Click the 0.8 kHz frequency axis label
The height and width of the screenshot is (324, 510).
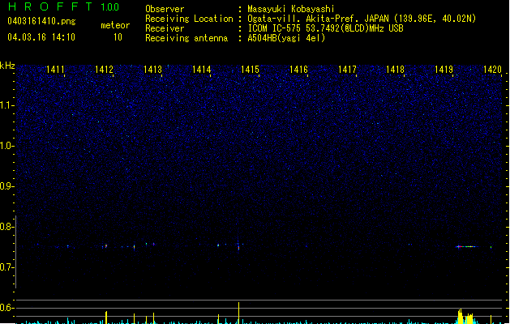6,227
